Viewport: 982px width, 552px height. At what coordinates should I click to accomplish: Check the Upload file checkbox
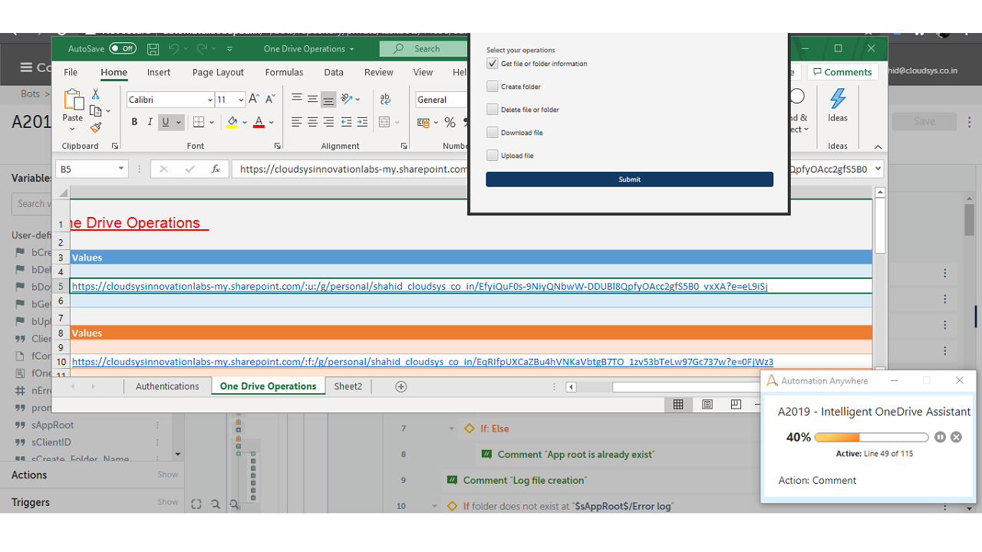pyautogui.click(x=493, y=156)
